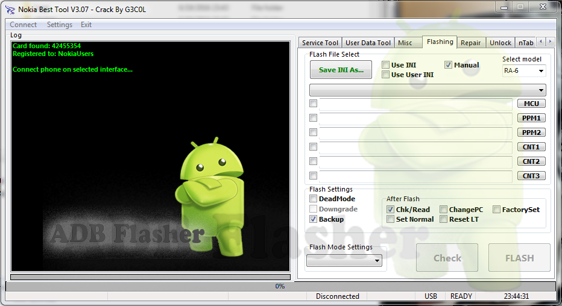
Task: Click the 0% main progress bar
Action: (x=280, y=286)
